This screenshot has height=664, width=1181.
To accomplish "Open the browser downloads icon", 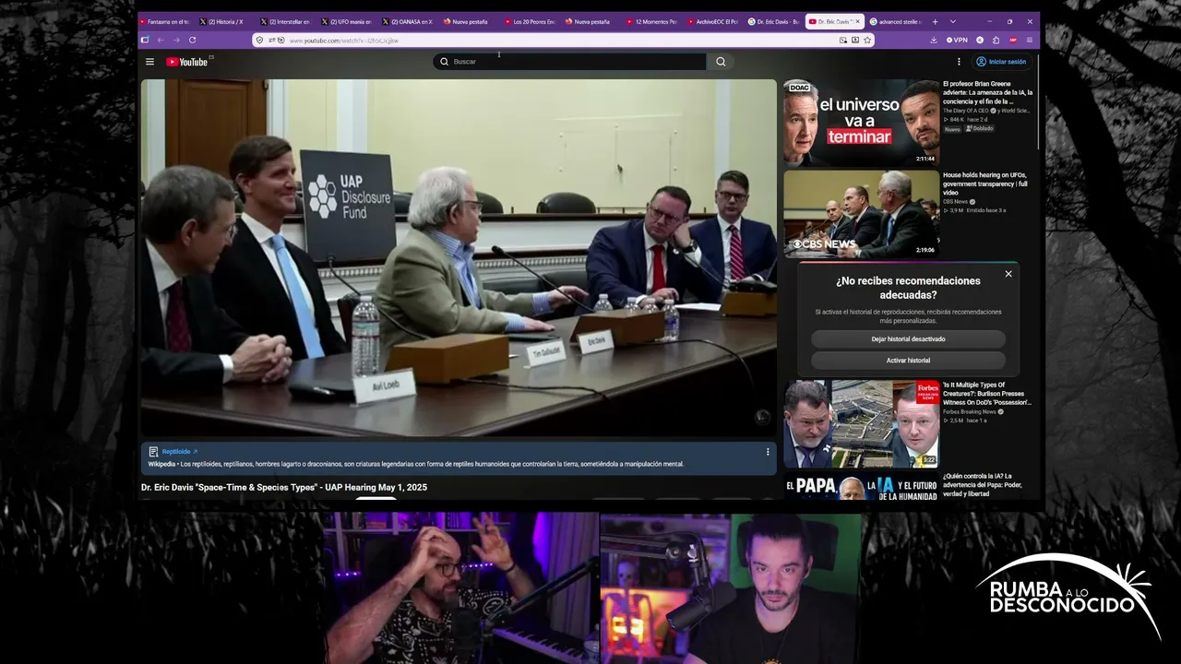I will click(934, 40).
